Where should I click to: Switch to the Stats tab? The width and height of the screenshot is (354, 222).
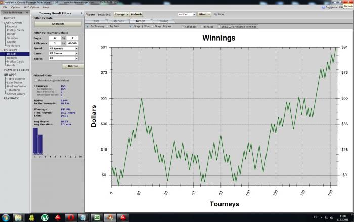tap(96, 21)
